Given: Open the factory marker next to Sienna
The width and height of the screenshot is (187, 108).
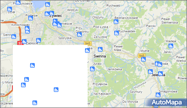Looking at the screenshot, I should pos(14,36).
